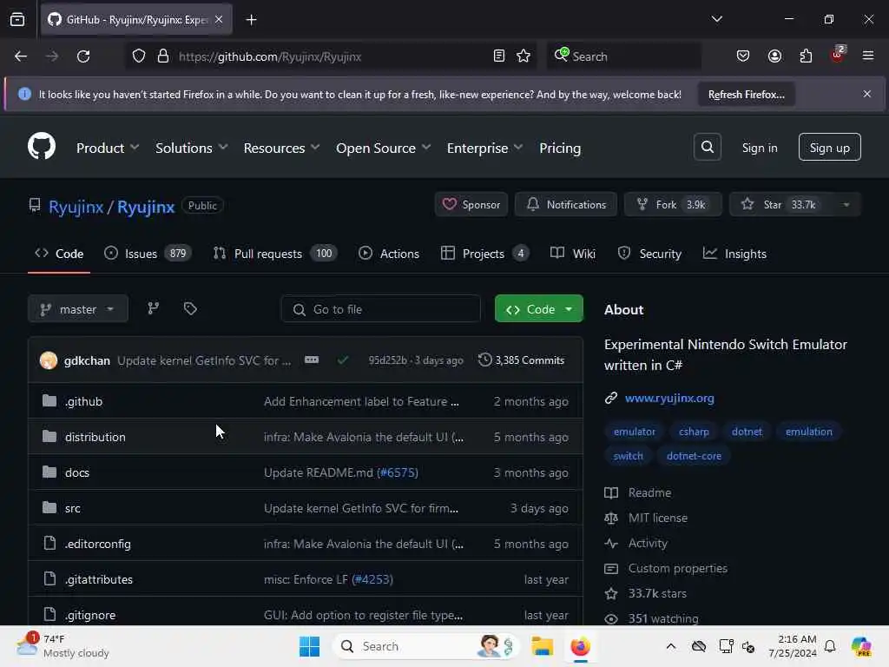Viewport: 889px width, 667px height.
Task: Click the red uBlock extension icon
Action: 838,55
